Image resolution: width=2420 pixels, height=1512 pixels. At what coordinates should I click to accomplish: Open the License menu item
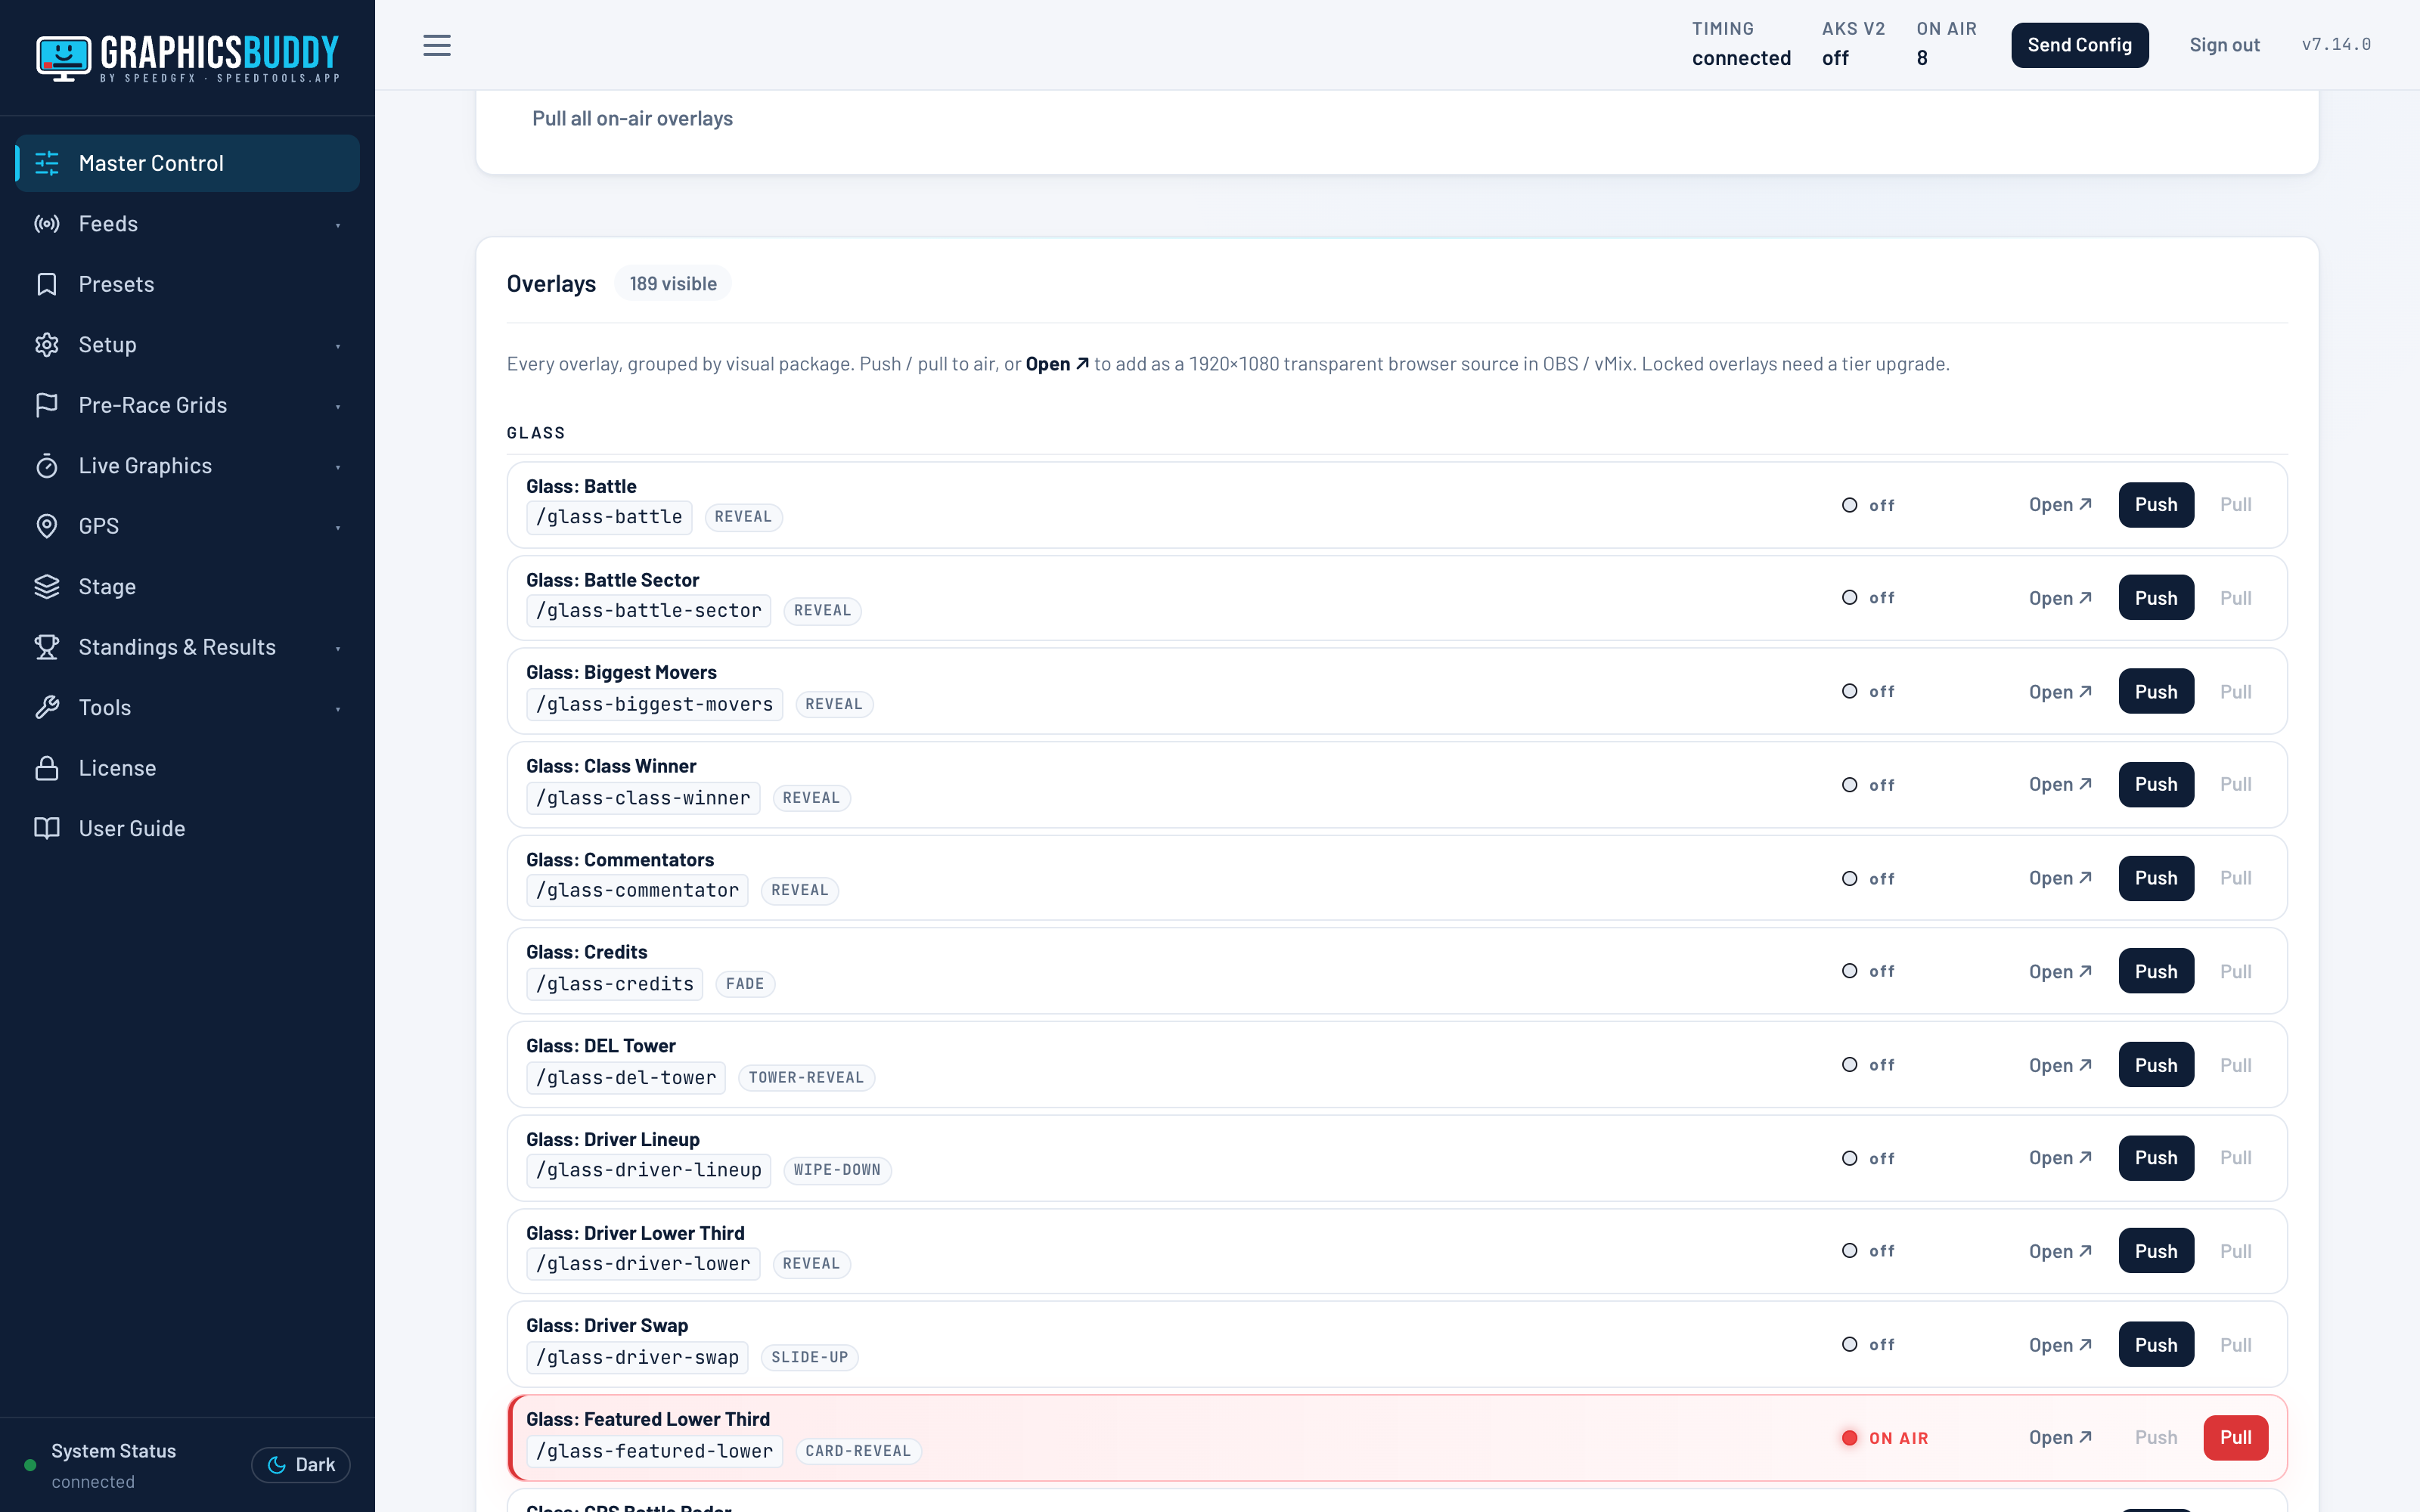pyautogui.click(x=187, y=768)
